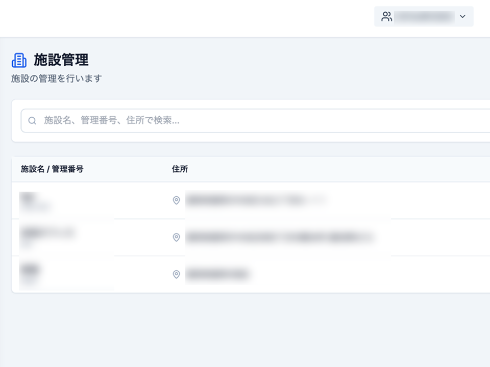Image resolution: width=490 pixels, height=367 pixels.
Task: Open the first facility name in table
Action: [29, 196]
